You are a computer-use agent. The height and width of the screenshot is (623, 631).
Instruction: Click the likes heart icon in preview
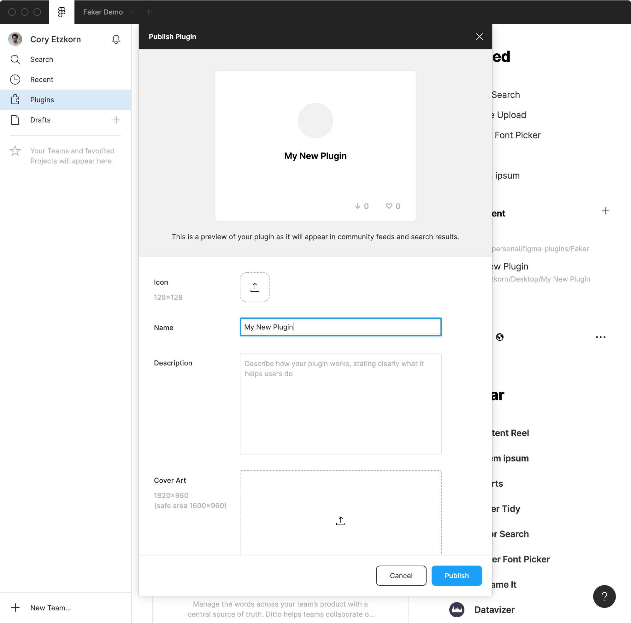click(x=389, y=206)
